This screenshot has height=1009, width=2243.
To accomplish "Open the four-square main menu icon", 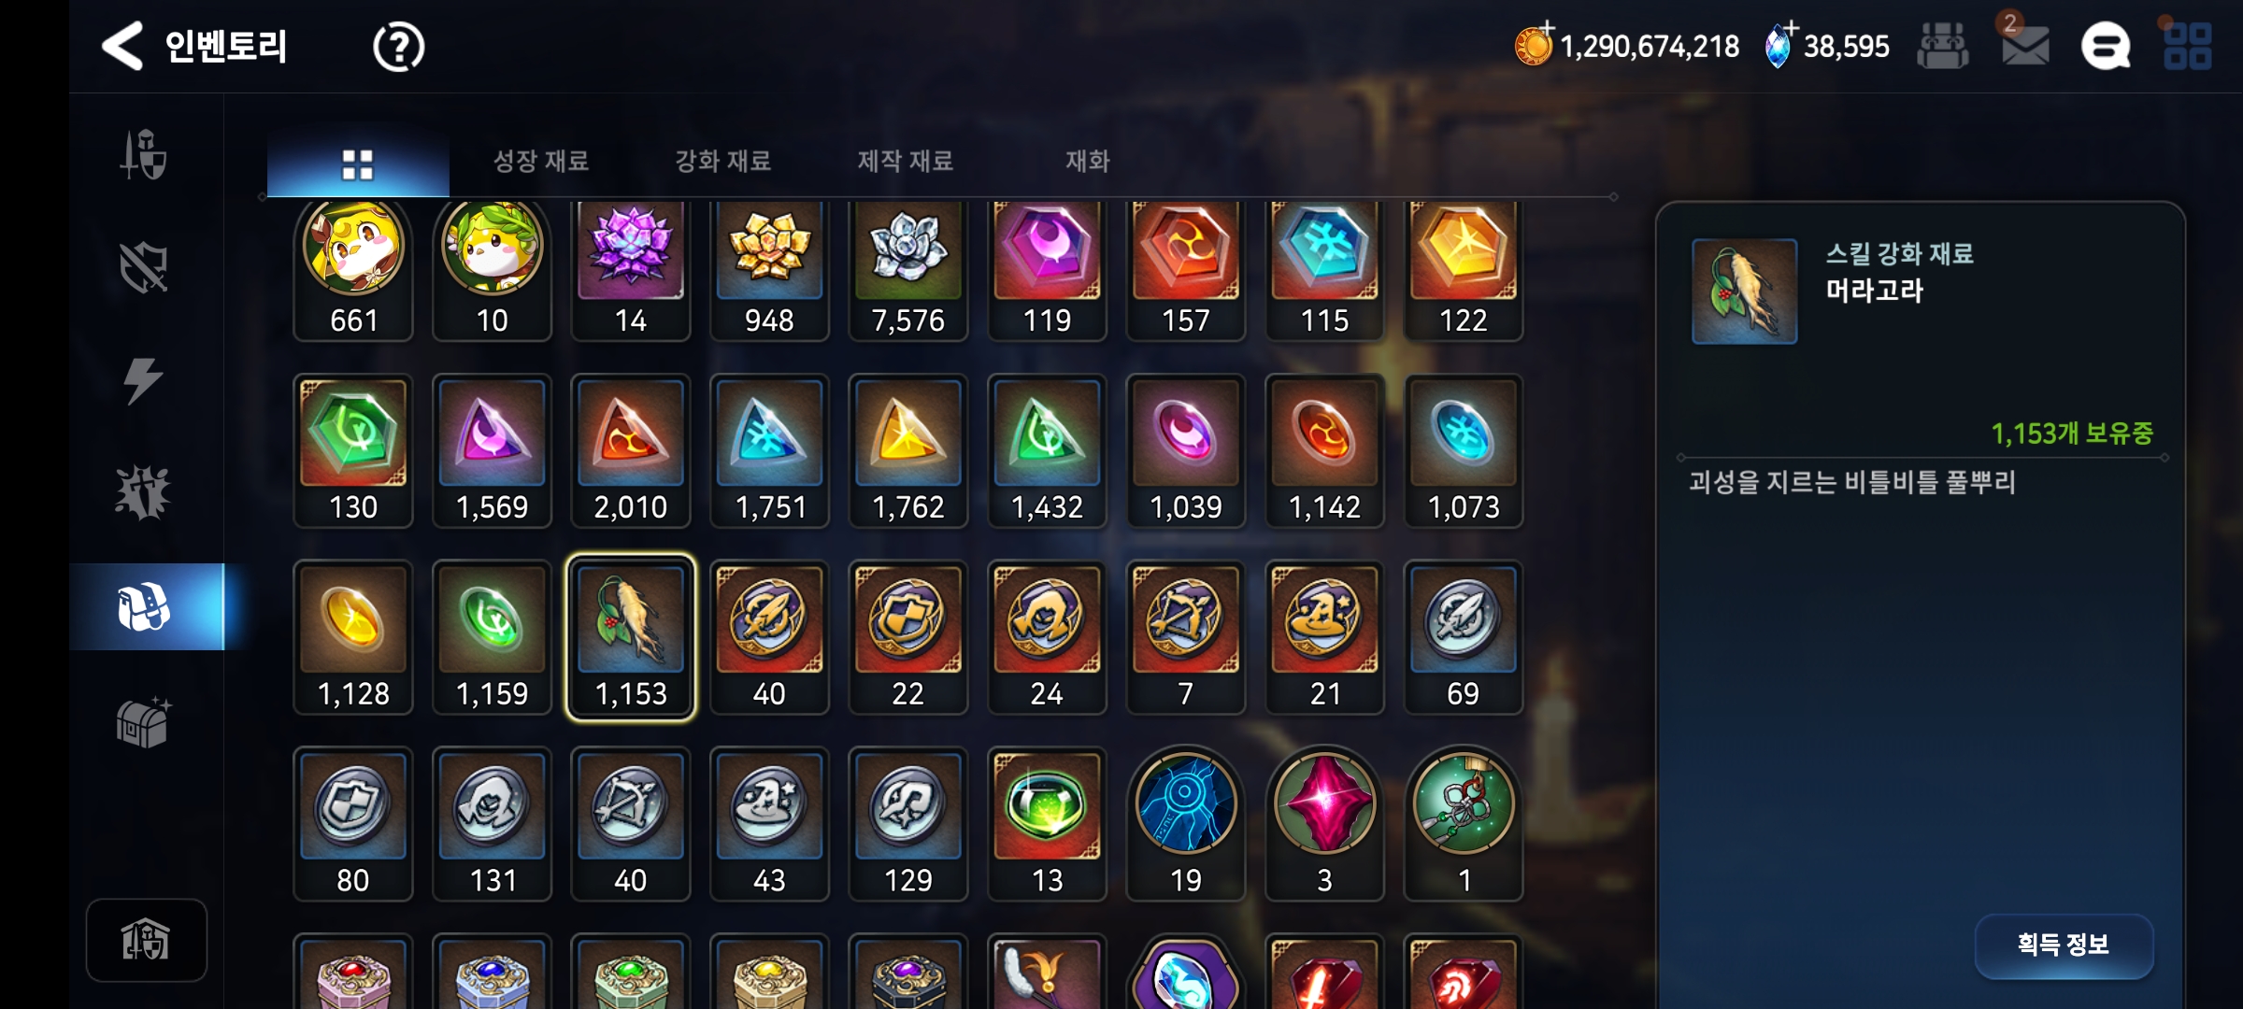I will 2188,46.
